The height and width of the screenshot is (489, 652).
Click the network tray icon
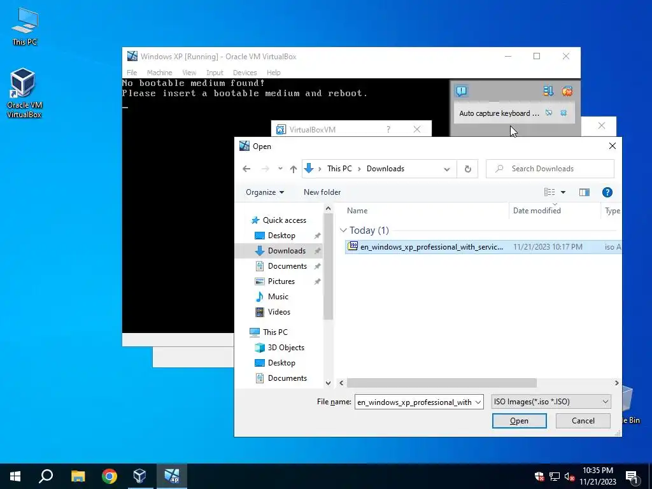tap(555, 476)
